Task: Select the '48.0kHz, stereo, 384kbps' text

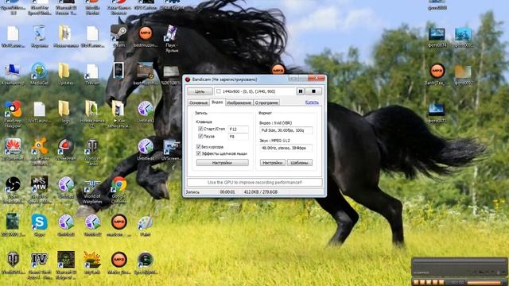Action: [284, 148]
